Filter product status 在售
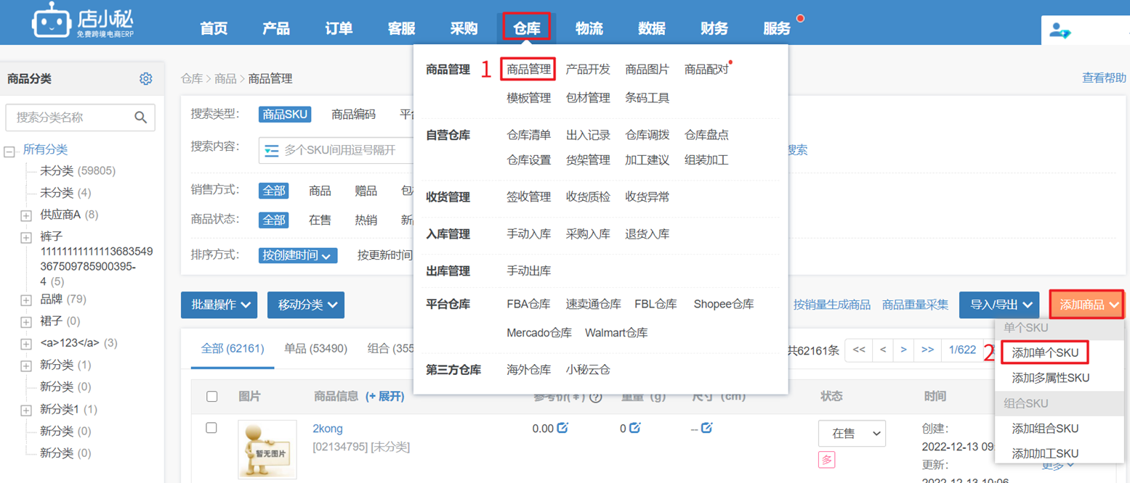This screenshot has width=1130, height=483. pos(320,220)
